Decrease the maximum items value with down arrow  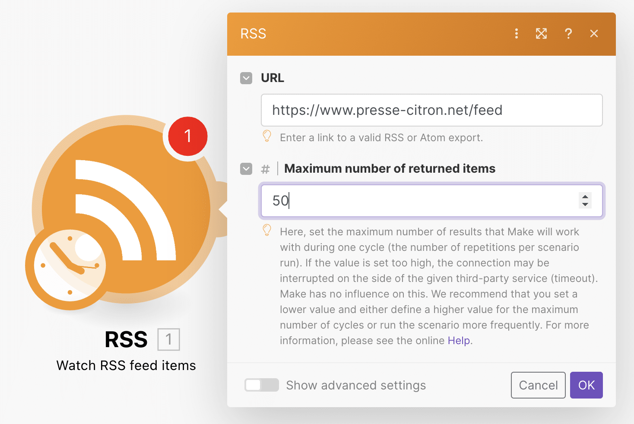(x=585, y=204)
